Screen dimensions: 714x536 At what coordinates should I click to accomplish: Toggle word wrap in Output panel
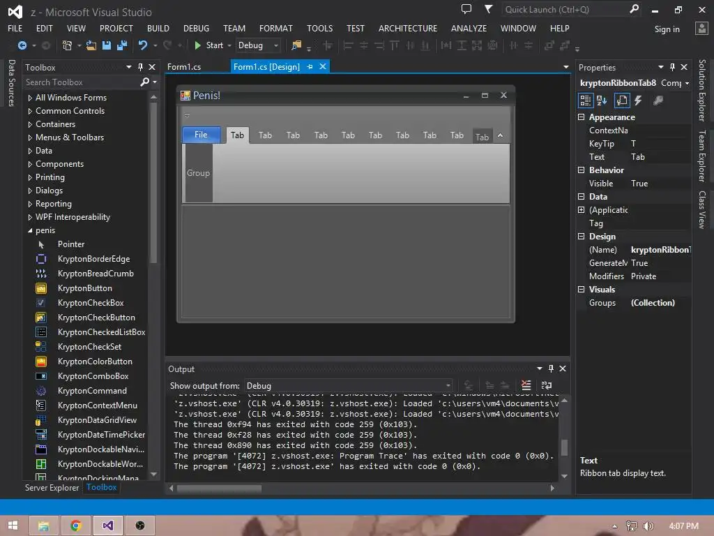[x=547, y=385]
